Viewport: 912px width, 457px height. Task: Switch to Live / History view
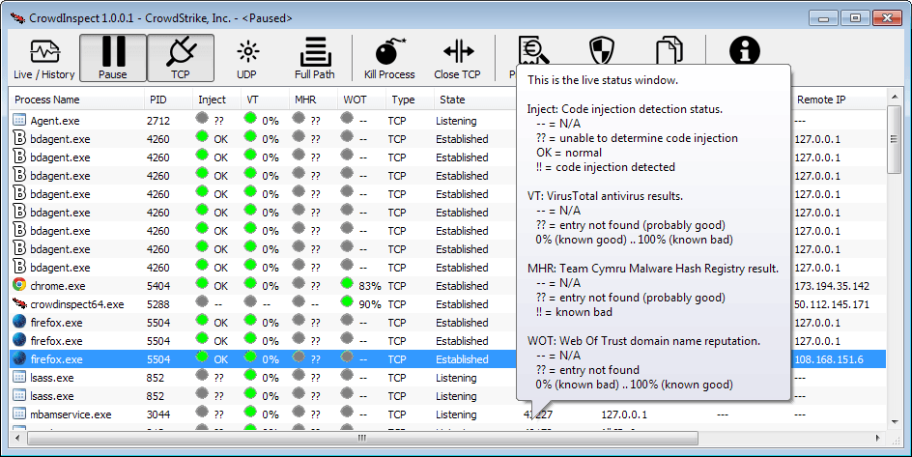(x=43, y=59)
